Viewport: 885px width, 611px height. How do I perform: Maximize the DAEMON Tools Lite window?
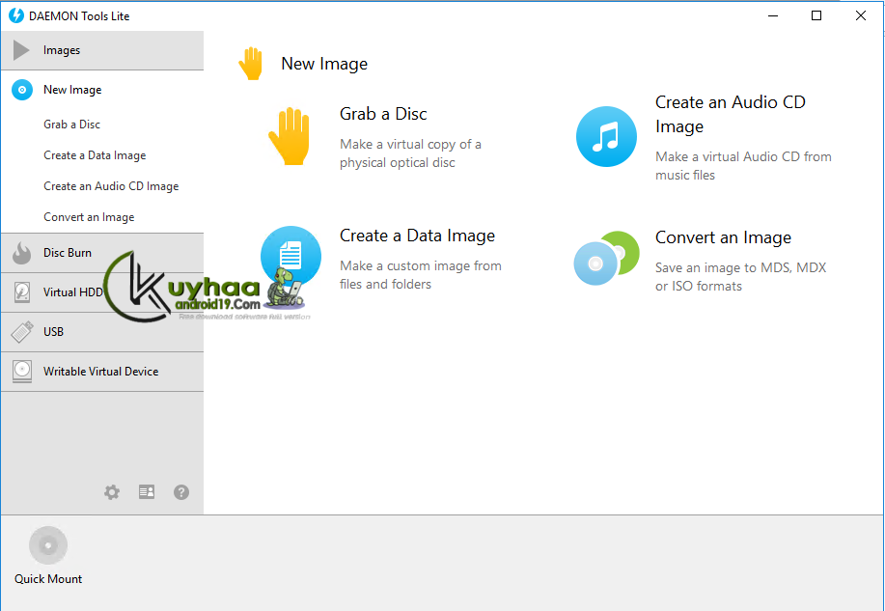coord(816,15)
